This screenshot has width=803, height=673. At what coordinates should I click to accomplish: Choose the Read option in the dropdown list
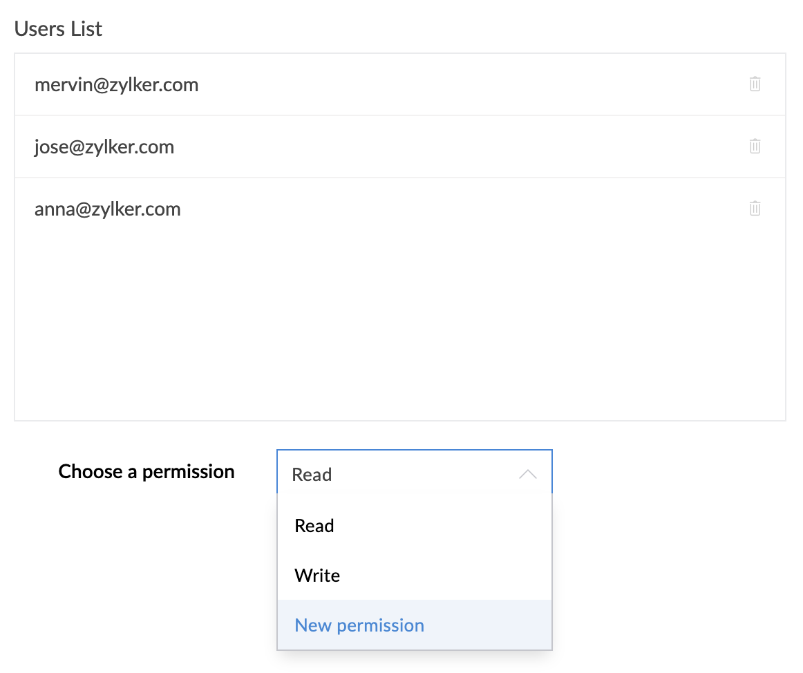pyautogui.click(x=314, y=526)
